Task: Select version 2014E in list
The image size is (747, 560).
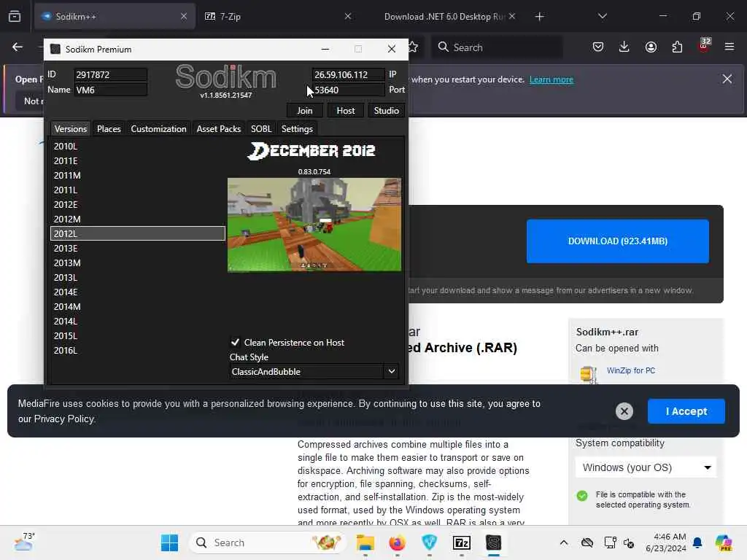Action: coord(138,292)
